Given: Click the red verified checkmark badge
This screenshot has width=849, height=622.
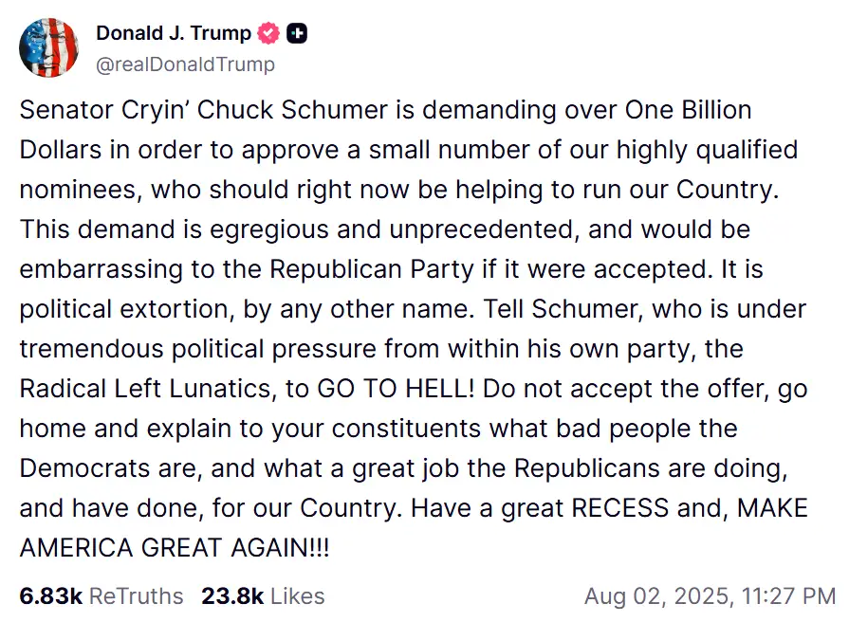Looking at the screenshot, I should [269, 34].
